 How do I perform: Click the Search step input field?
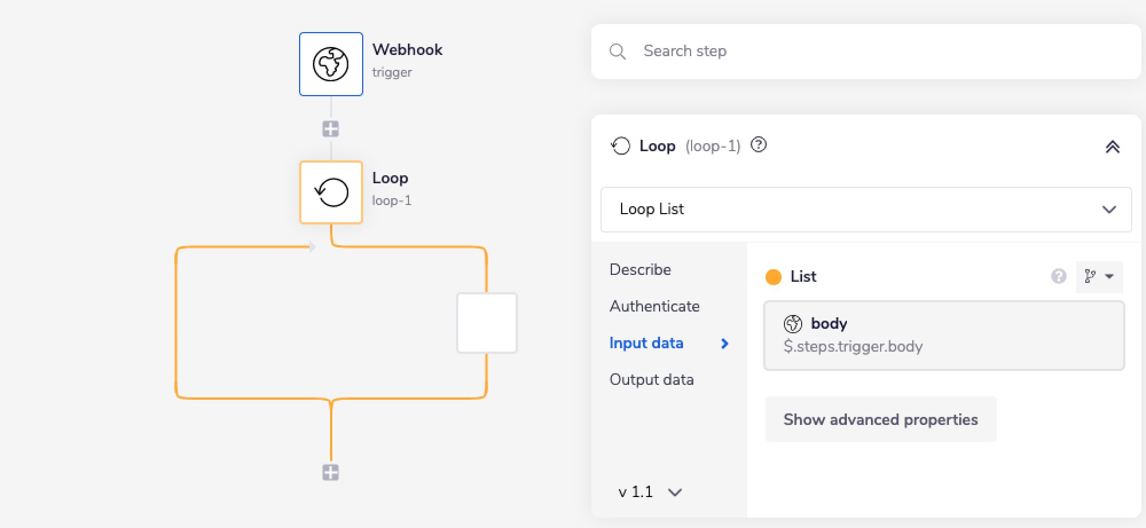tap(802, 51)
